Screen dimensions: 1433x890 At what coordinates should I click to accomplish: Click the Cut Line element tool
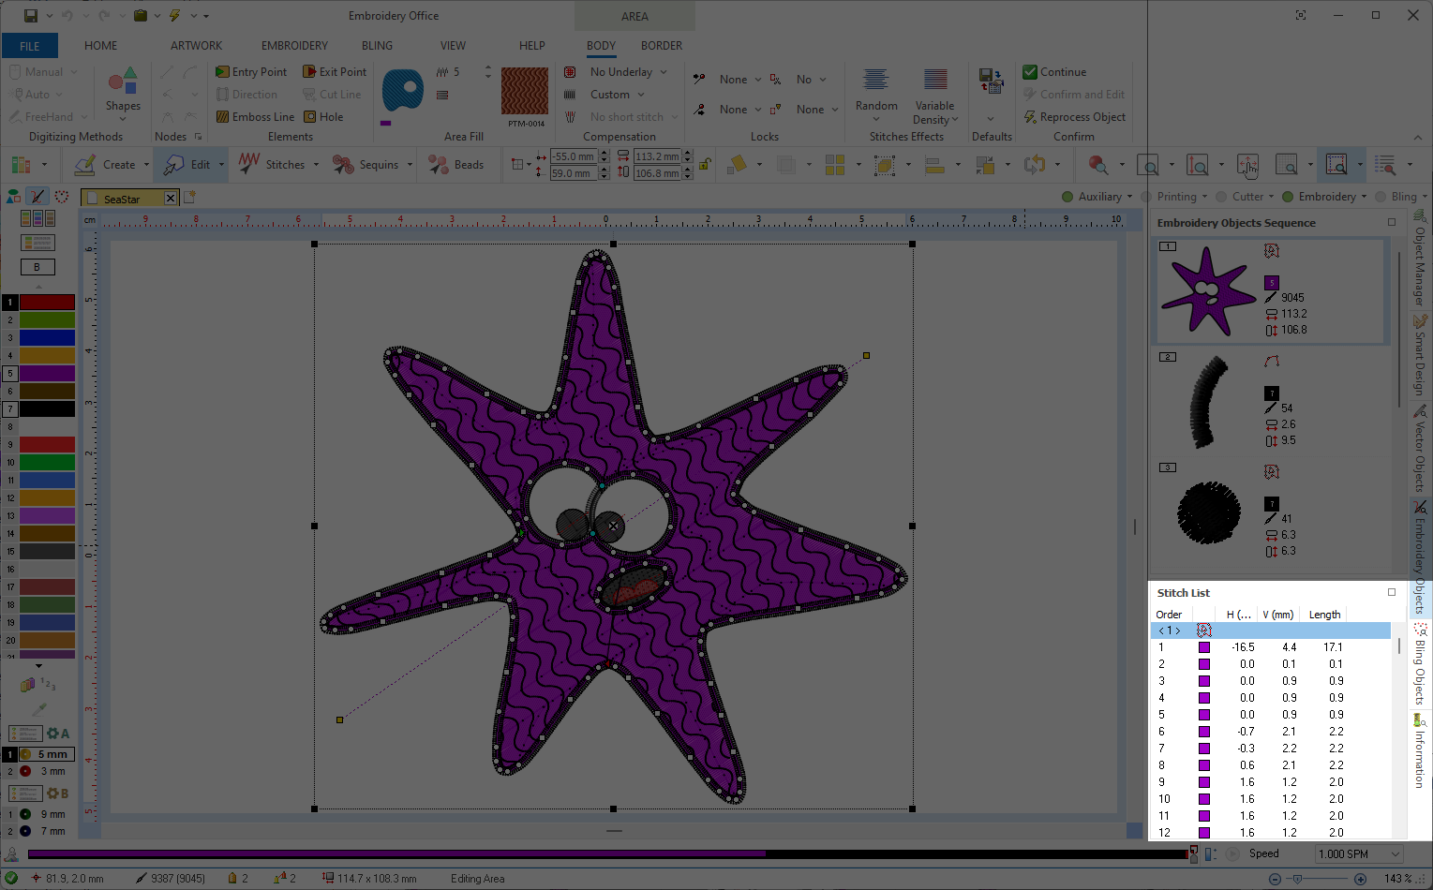click(x=332, y=95)
